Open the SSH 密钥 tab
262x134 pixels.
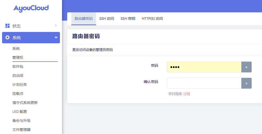pyautogui.click(x=128, y=19)
